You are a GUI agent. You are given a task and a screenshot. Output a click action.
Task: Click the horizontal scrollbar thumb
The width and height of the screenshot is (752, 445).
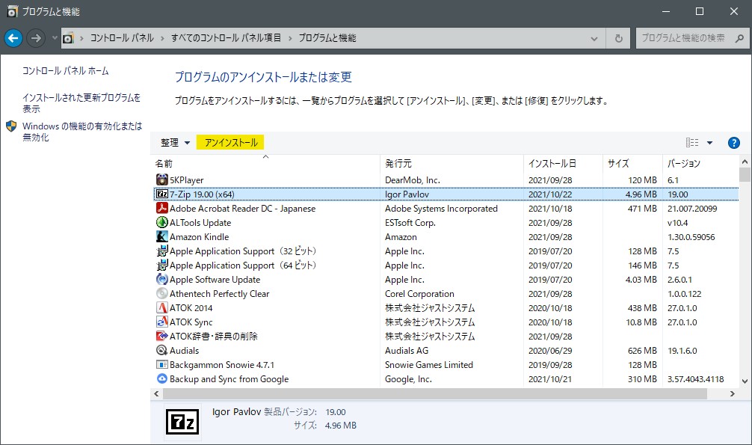(435, 393)
